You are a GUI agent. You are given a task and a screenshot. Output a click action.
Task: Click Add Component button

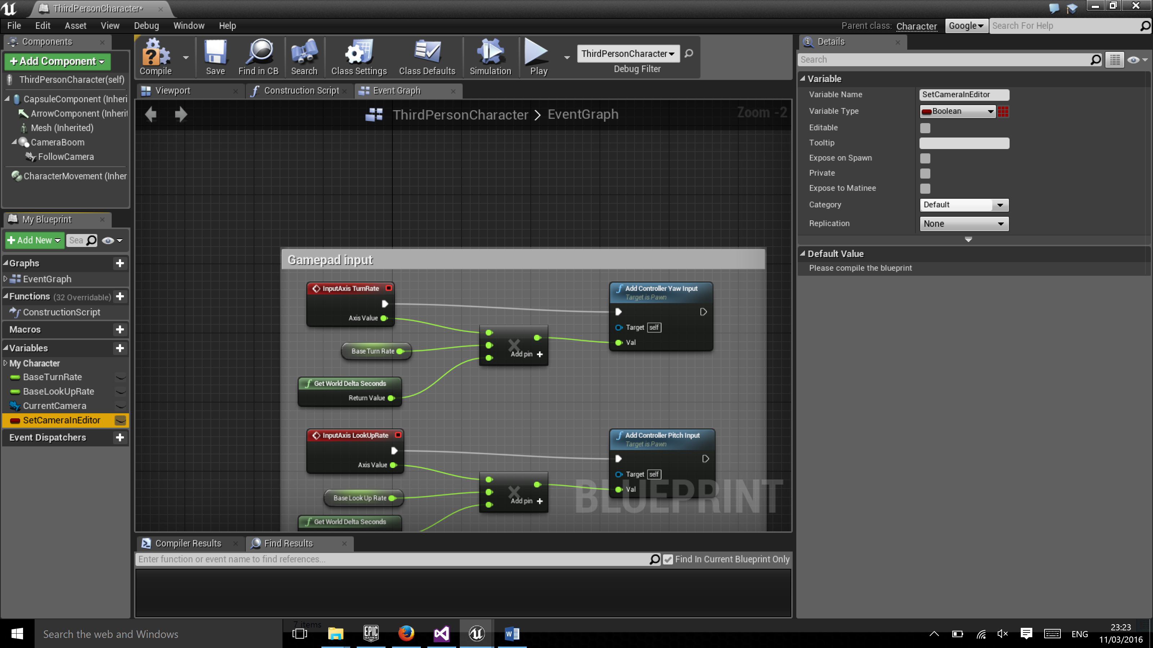[57, 61]
